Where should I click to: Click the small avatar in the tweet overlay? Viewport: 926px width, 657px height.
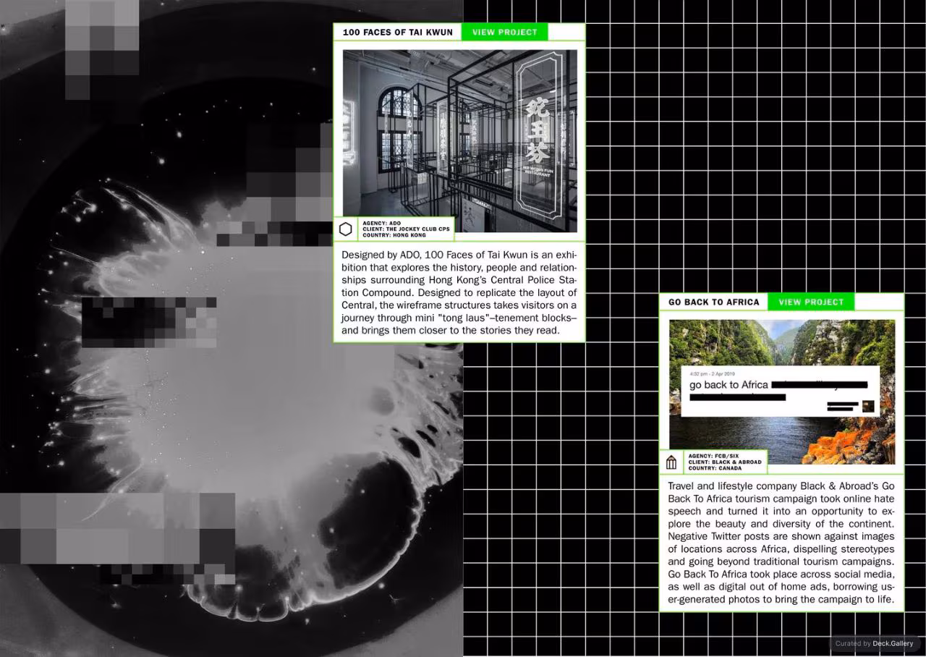pos(868,406)
